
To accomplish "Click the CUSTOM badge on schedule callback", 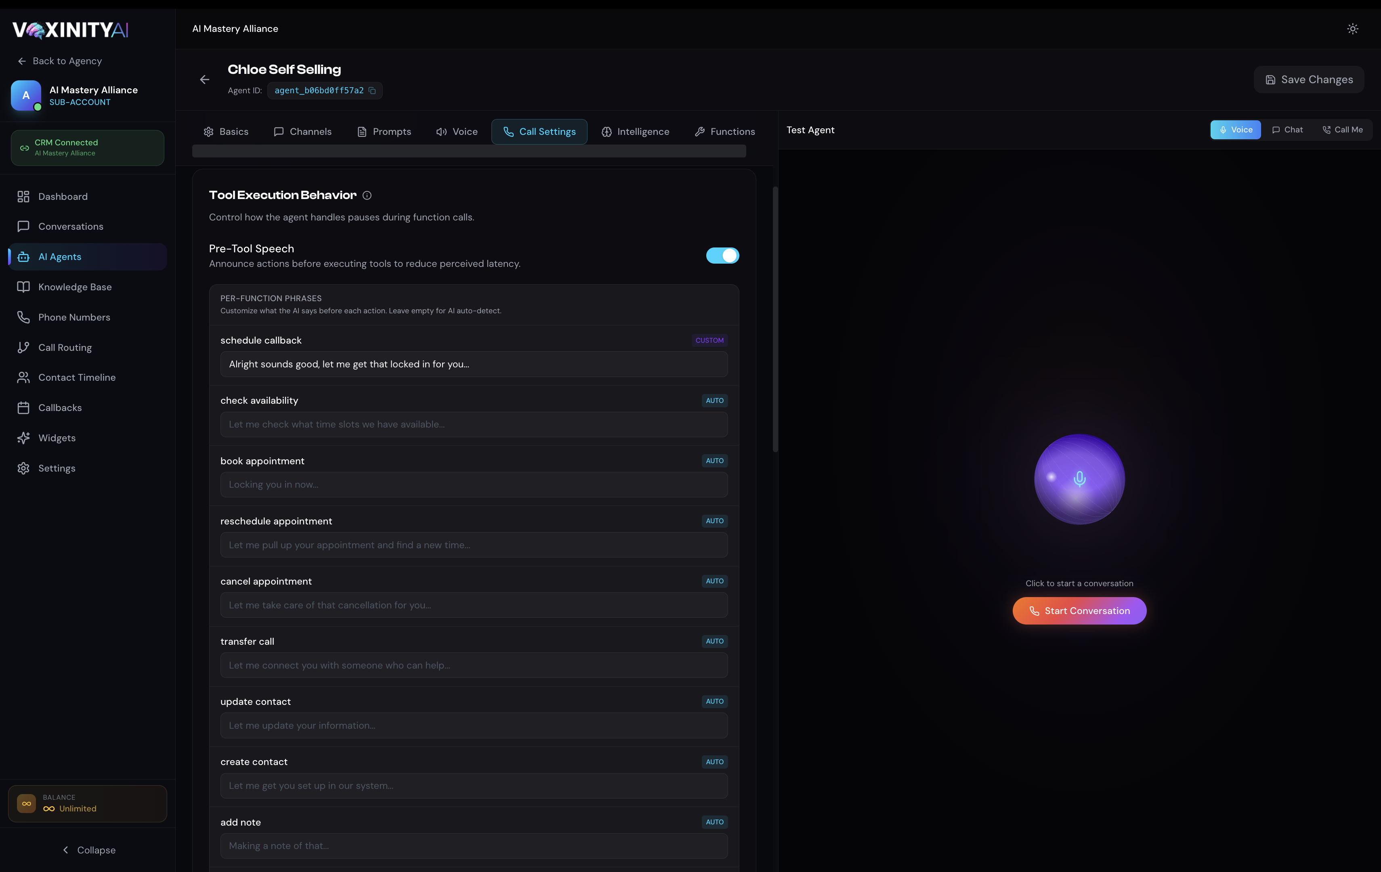I will (x=709, y=341).
